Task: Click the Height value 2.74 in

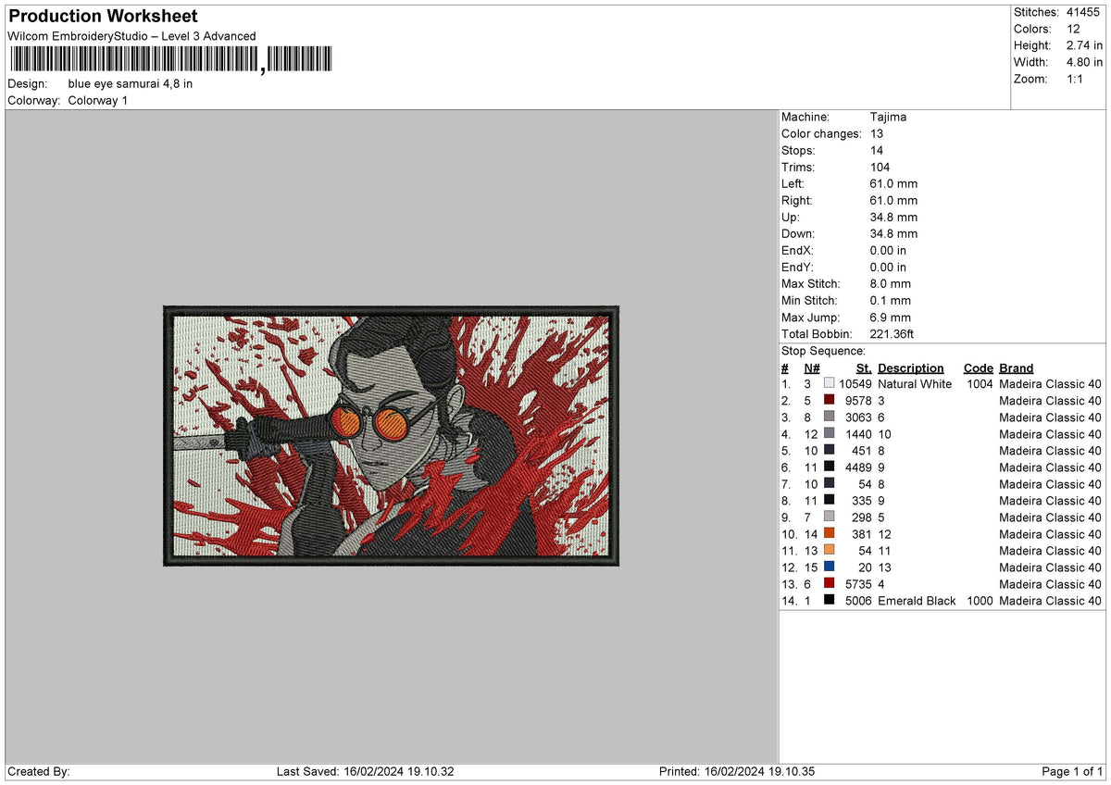Action: [x=1084, y=45]
